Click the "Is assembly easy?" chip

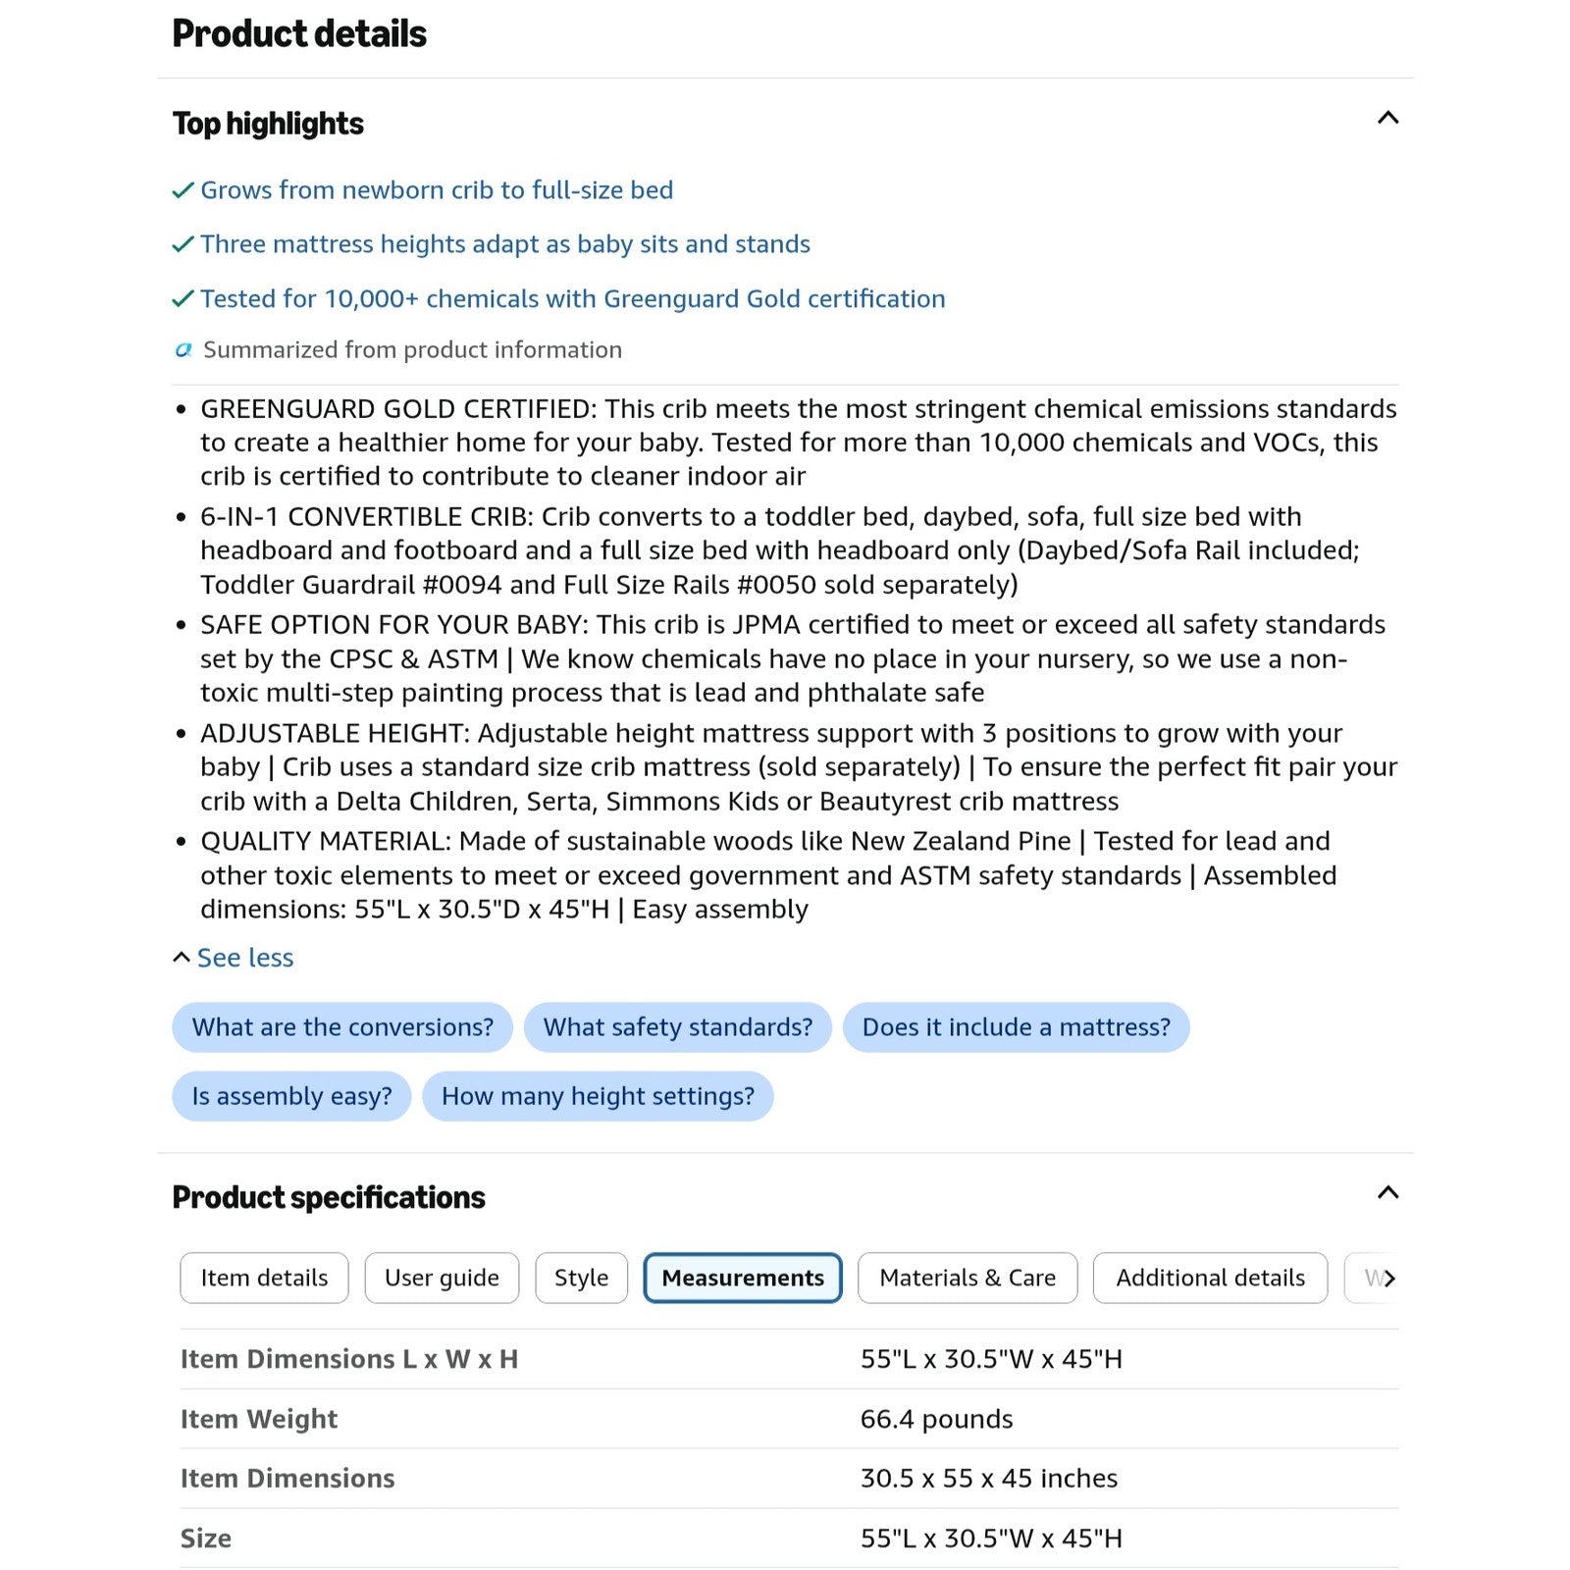291,1096
